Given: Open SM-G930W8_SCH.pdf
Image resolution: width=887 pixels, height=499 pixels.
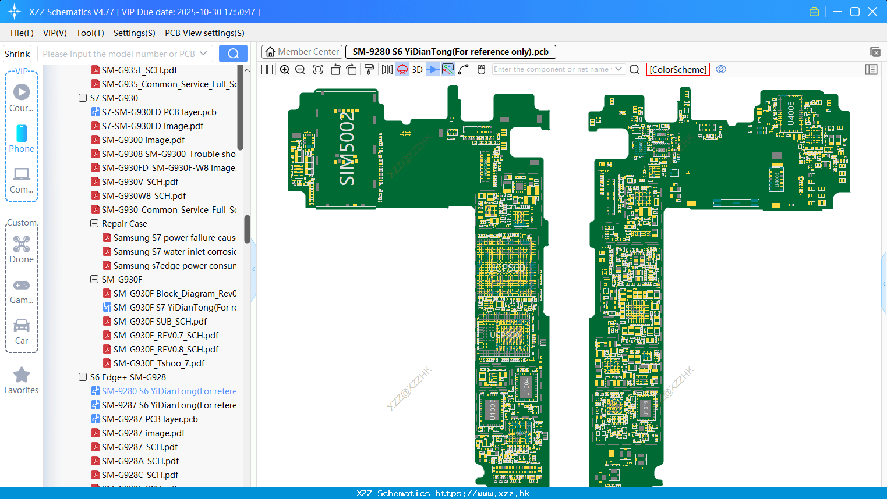Looking at the screenshot, I should pyautogui.click(x=144, y=196).
